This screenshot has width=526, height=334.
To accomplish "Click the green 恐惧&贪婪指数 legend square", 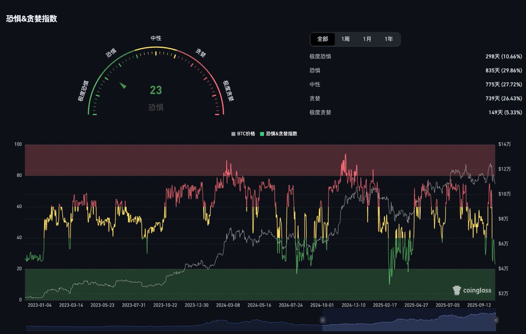I will click(x=262, y=134).
